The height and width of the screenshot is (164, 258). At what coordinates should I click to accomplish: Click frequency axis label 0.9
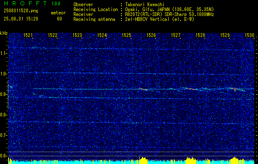pos(4,94)
